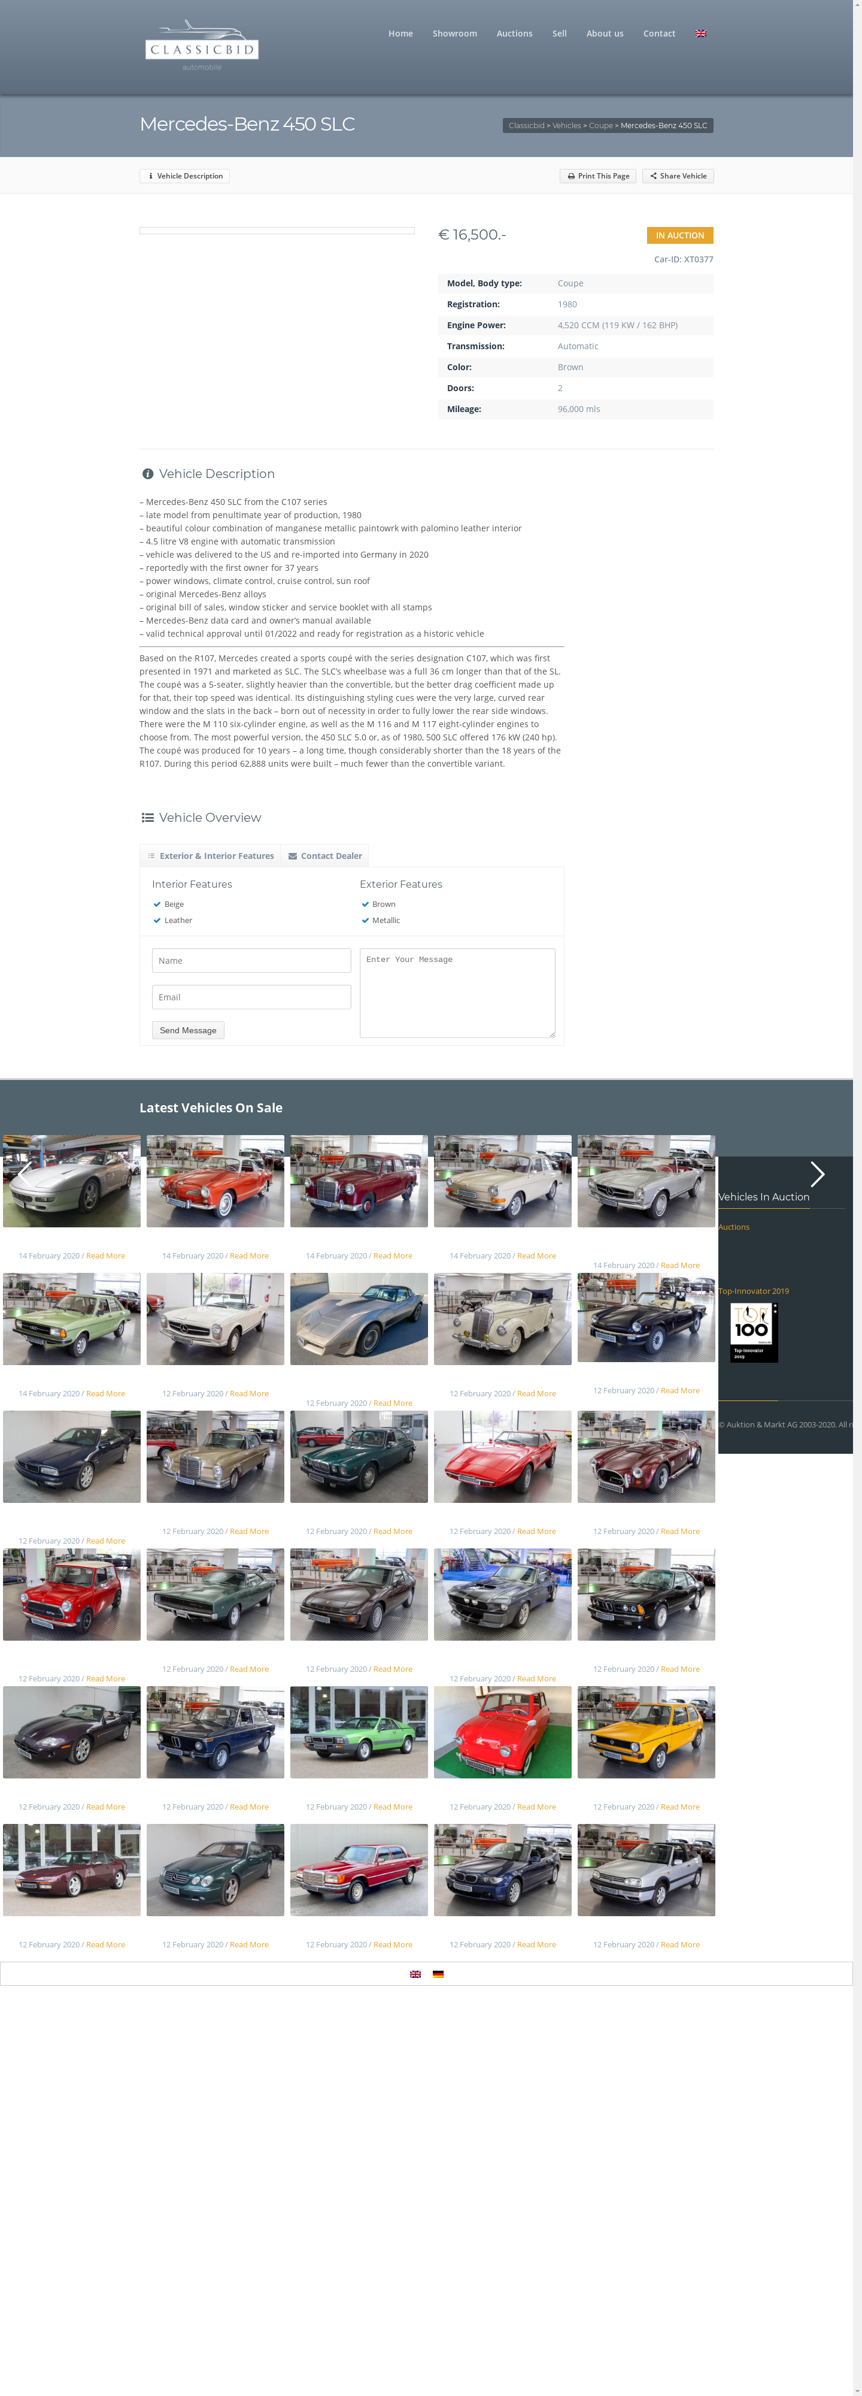Image resolution: width=862 pixels, height=2396 pixels.
Task: Click the previous arrow on vehicle carousel
Action: (25, 1175)
